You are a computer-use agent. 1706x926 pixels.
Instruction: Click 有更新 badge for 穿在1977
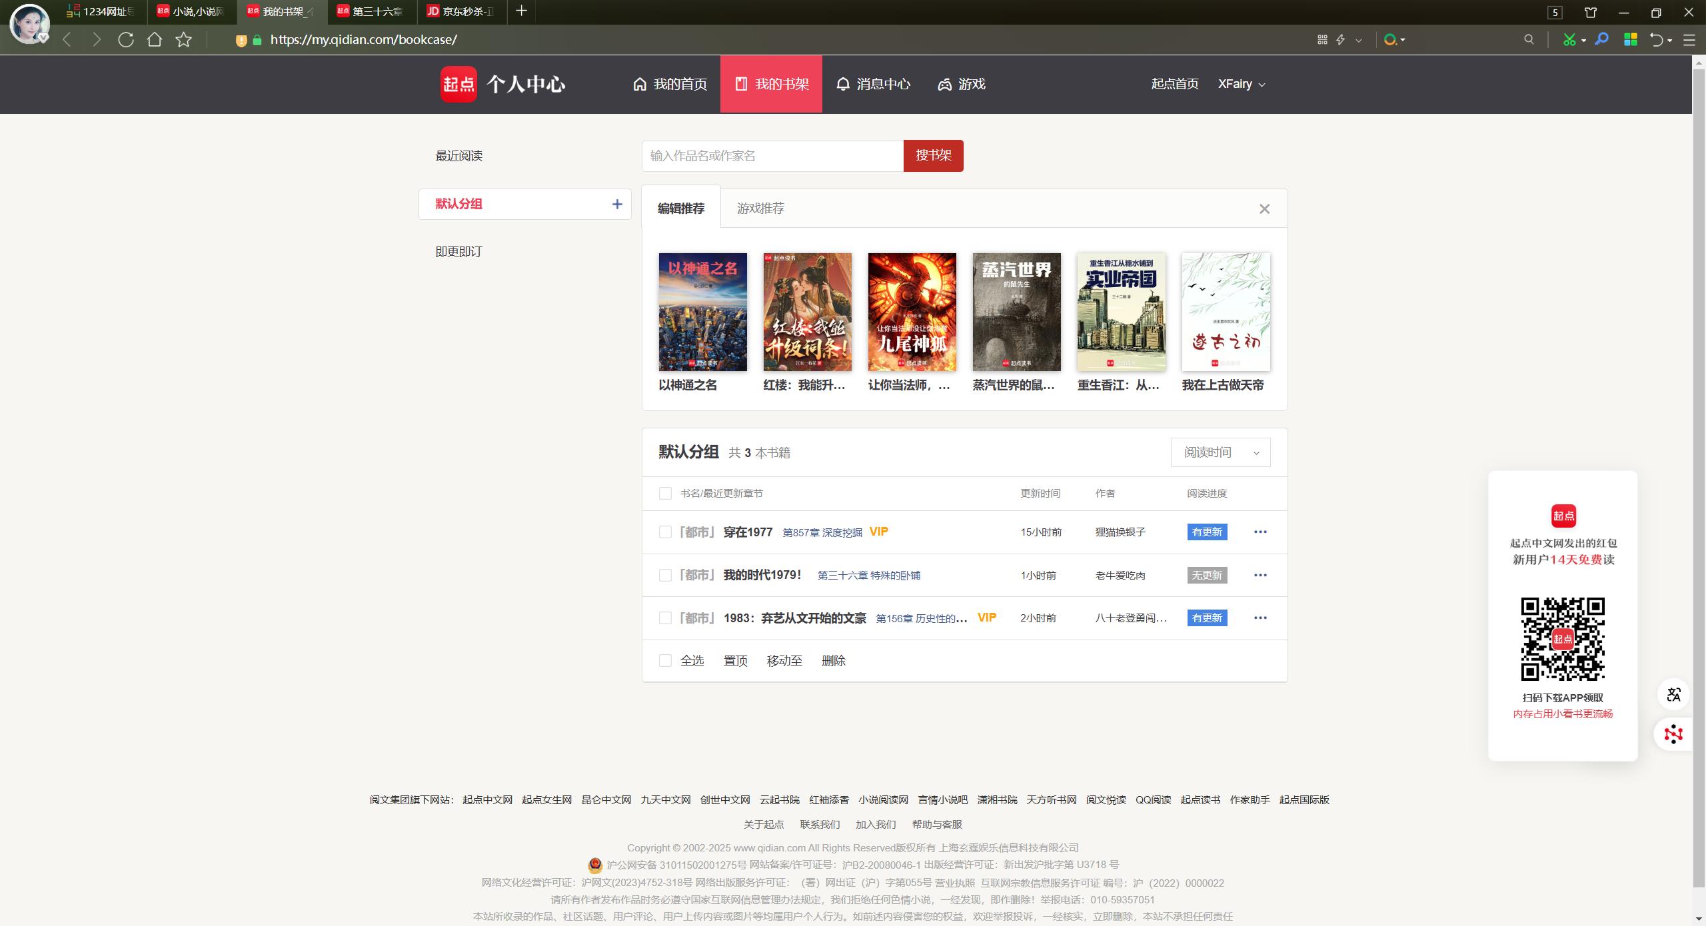click(1207, 532)
